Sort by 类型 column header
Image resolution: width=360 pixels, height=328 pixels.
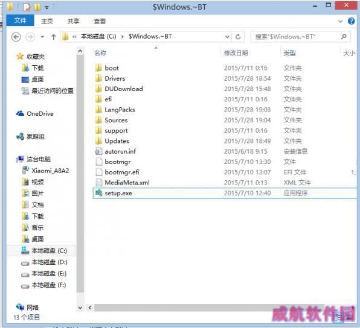(289, 53)
